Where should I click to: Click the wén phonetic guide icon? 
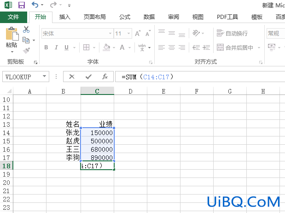pos(142,47)
